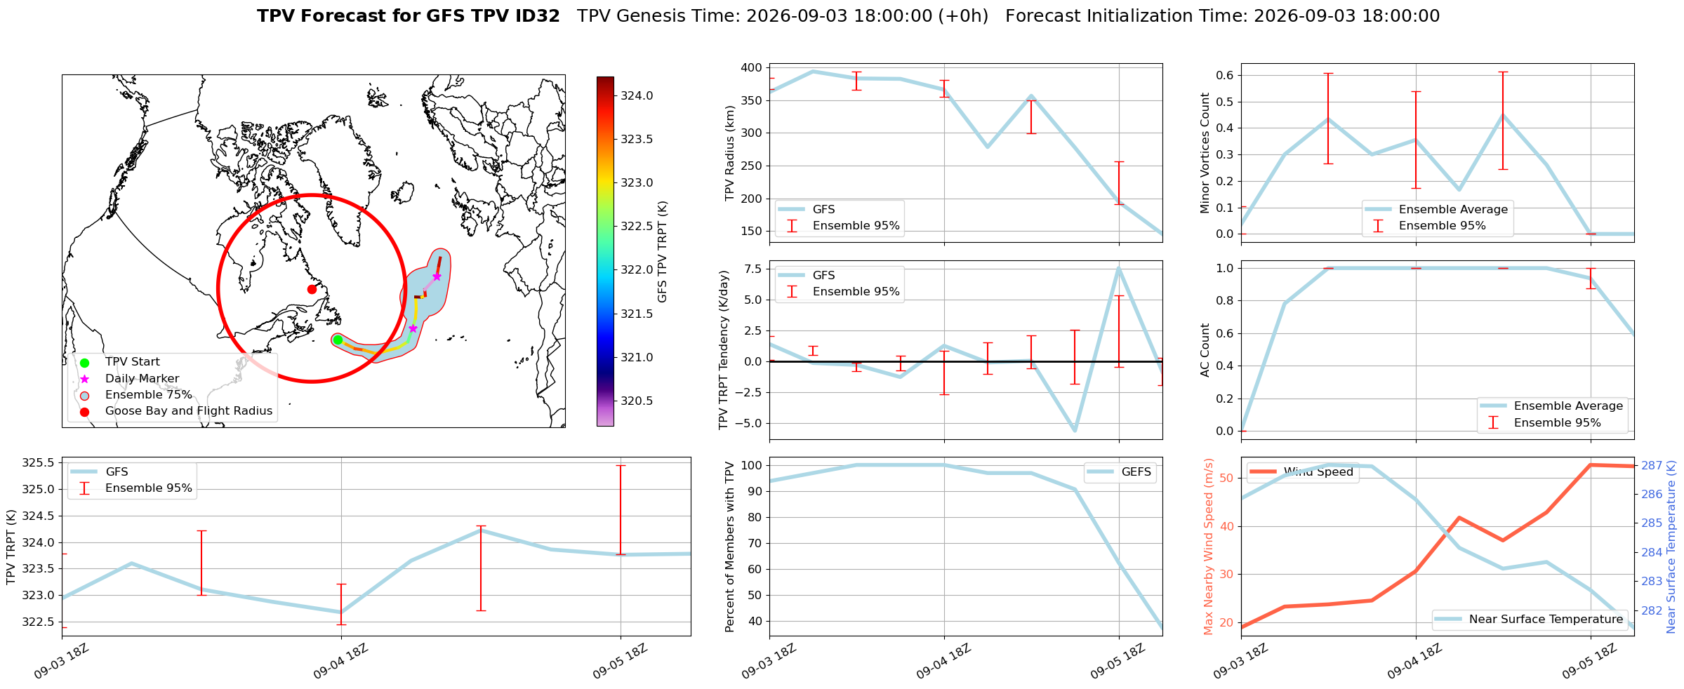1684x689 pixels.
Task: Click the Daily Marker legend label
Action: 142,379
